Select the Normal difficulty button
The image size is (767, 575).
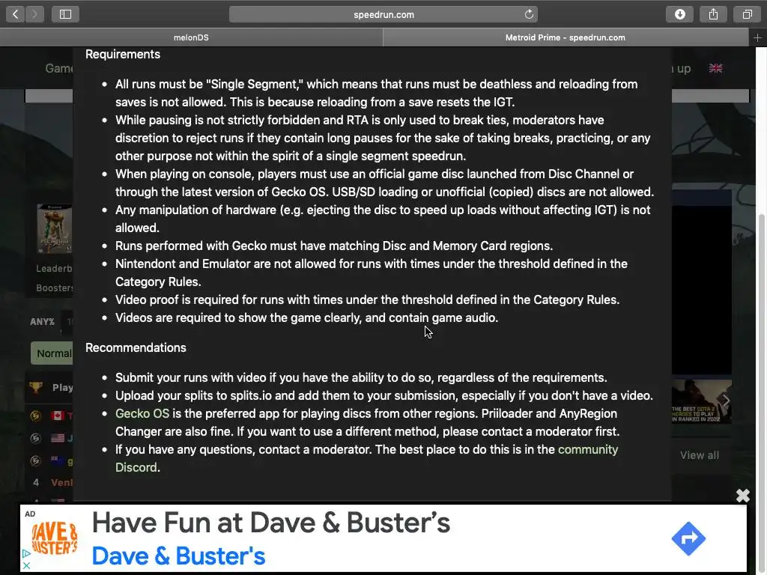tap(52, 353)
